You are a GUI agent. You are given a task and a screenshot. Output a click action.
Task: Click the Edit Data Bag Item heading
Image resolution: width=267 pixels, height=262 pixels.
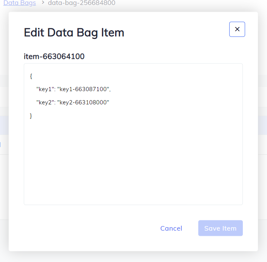coord(74,33)
